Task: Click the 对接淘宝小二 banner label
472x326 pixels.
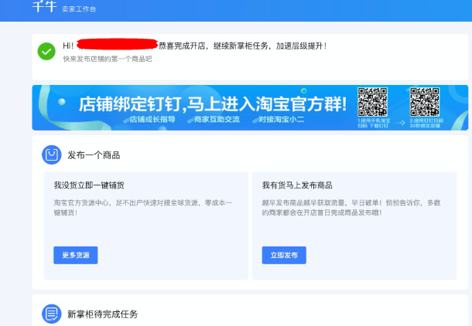Action: [282, 119]
